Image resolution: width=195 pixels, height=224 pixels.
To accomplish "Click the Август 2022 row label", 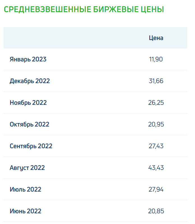I will (x=27, y=168).
